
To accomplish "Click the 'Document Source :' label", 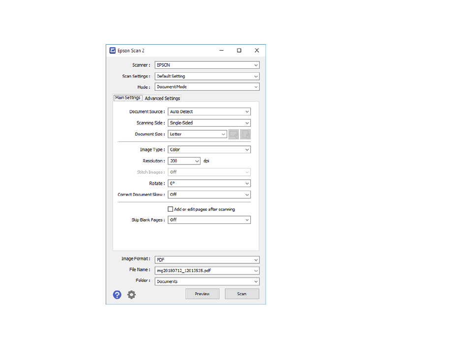I will 147,111.
